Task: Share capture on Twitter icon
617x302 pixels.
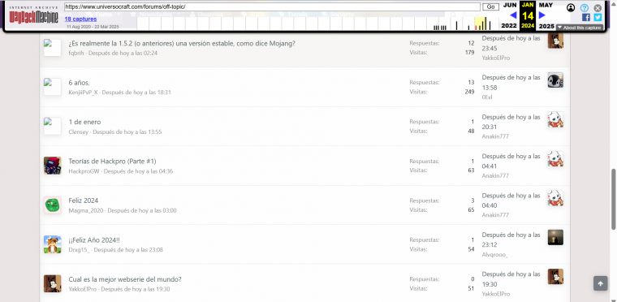Action: click(598, 17)
